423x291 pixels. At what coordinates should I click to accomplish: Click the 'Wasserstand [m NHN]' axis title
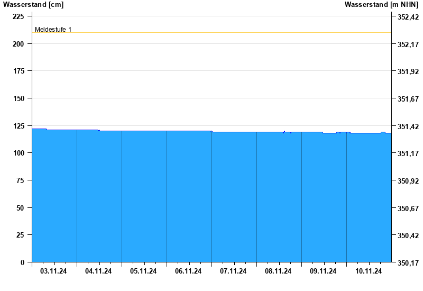[381, 5]
